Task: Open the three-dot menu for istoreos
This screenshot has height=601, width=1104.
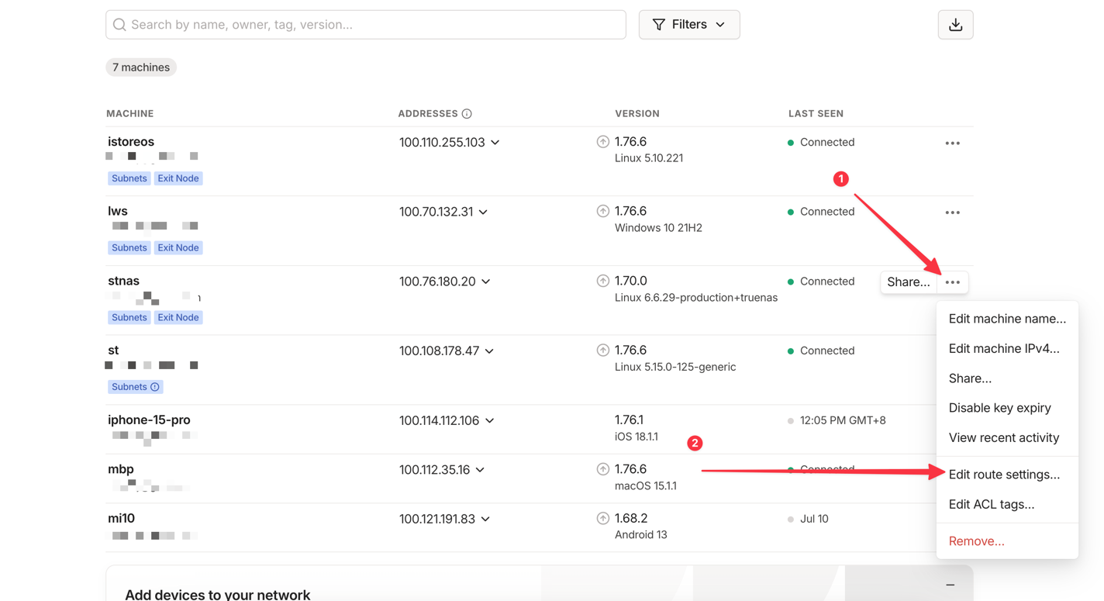Action: (x=952, y=143)
